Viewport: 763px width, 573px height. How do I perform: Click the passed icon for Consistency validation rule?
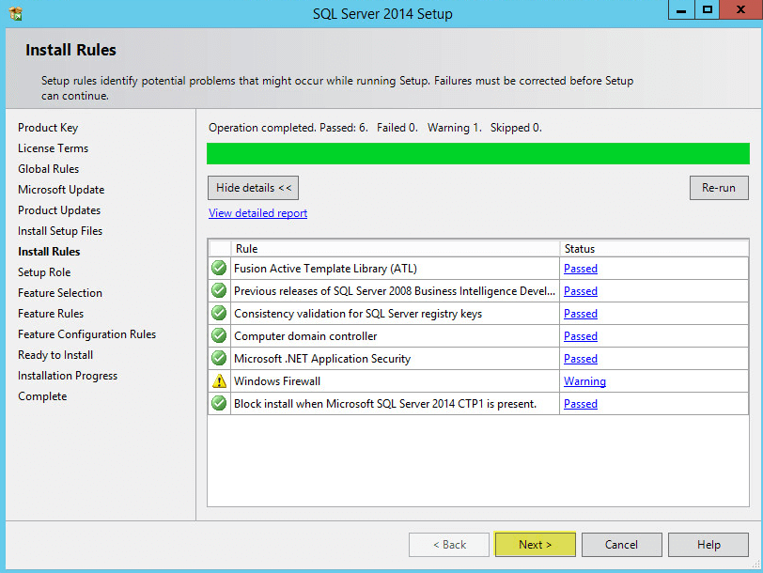(x=218, y=313)
